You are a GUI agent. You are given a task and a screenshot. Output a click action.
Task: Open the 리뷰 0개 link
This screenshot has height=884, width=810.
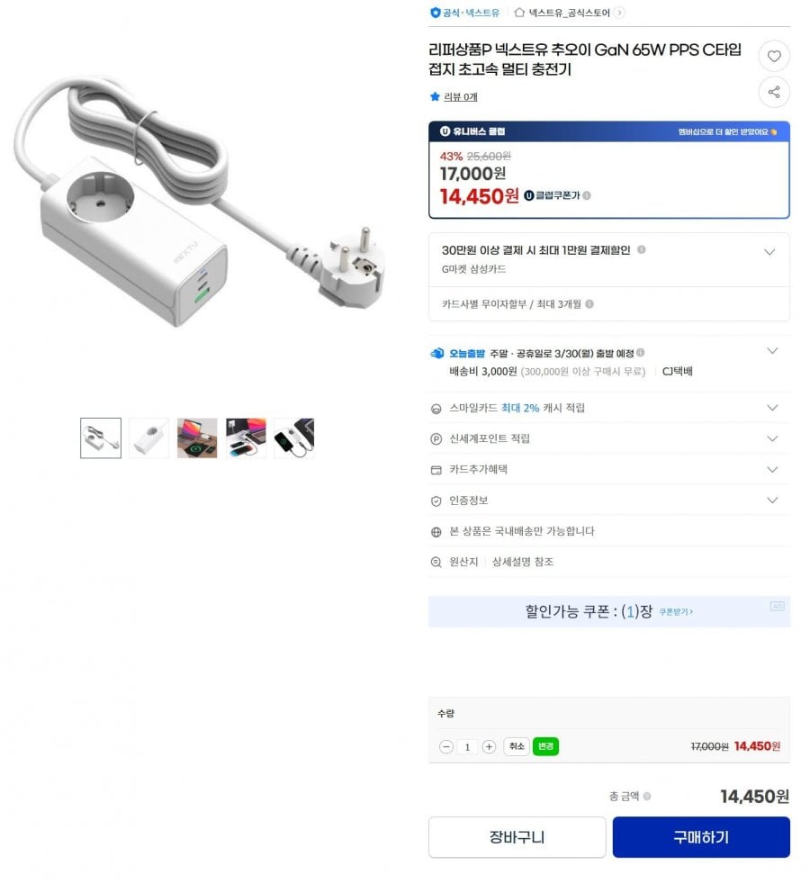(x=460, y=97)
